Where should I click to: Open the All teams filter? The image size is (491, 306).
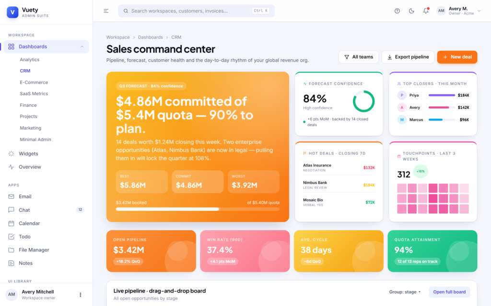(359, 57)
